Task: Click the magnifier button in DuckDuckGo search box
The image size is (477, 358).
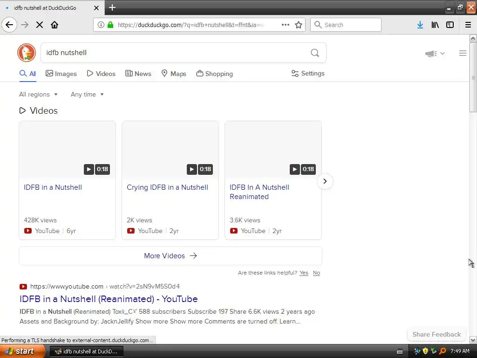Action: pos(315,53)
